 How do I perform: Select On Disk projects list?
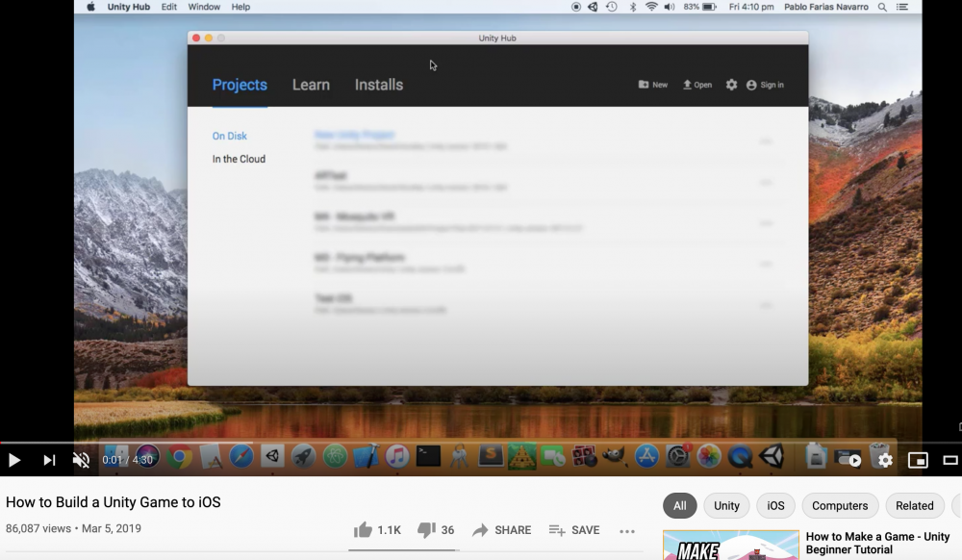(x=230, y=137)
